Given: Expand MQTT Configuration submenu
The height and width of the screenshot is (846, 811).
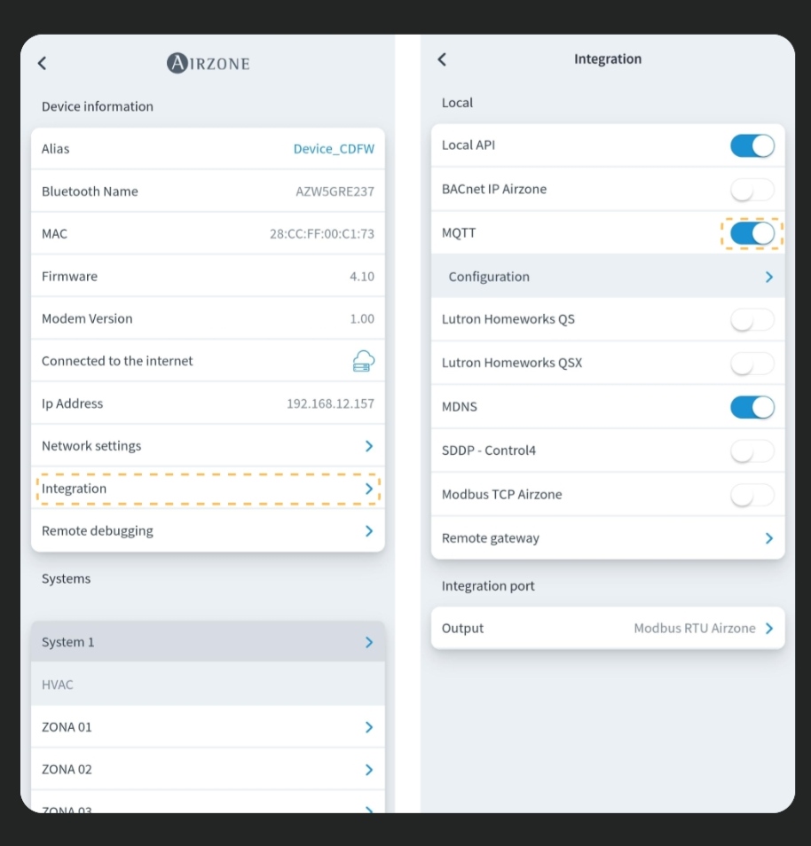Looking at the screenshot, I should tap(608, 277).
